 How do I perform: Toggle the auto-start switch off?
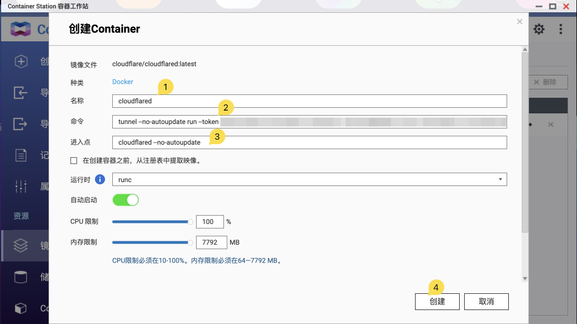click(126, 200)
